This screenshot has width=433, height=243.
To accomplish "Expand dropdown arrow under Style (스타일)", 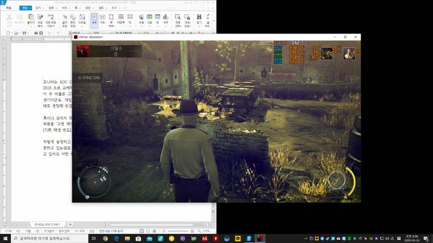I will (82, 27).
